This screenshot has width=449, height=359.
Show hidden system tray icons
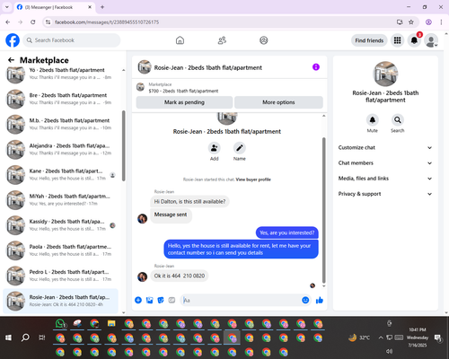coord(381,337)
